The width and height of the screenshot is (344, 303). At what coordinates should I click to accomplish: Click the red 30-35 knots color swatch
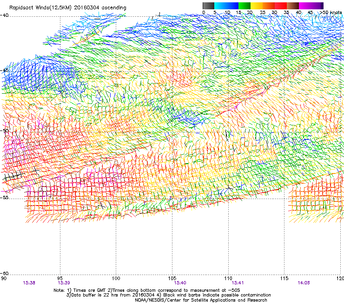pyautogui.click(x=281, y=6)
